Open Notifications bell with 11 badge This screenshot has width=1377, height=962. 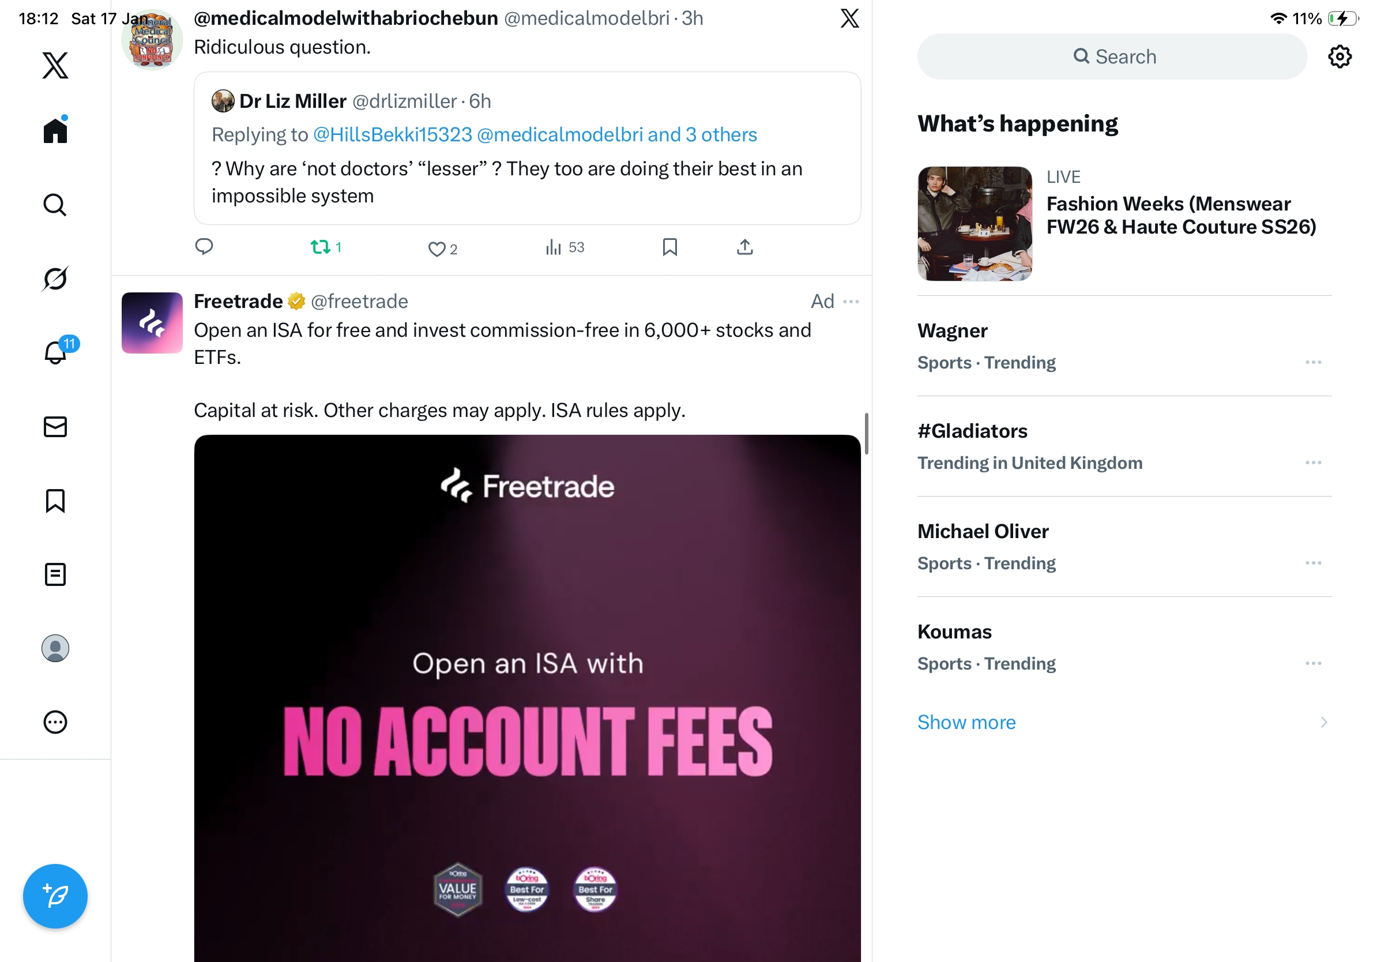pos(55,352)
